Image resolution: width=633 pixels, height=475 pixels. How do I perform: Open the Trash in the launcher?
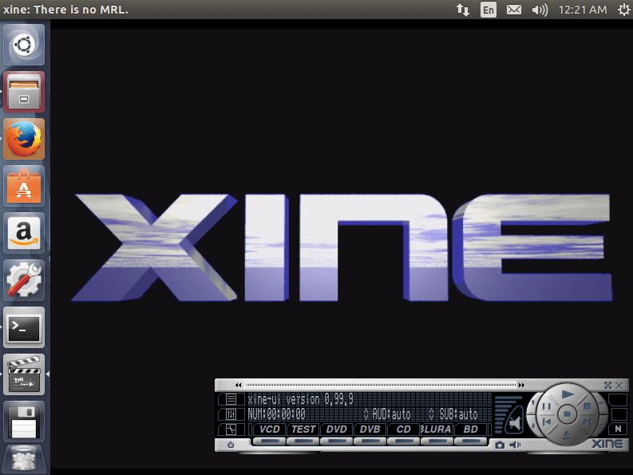pos(24,459)
